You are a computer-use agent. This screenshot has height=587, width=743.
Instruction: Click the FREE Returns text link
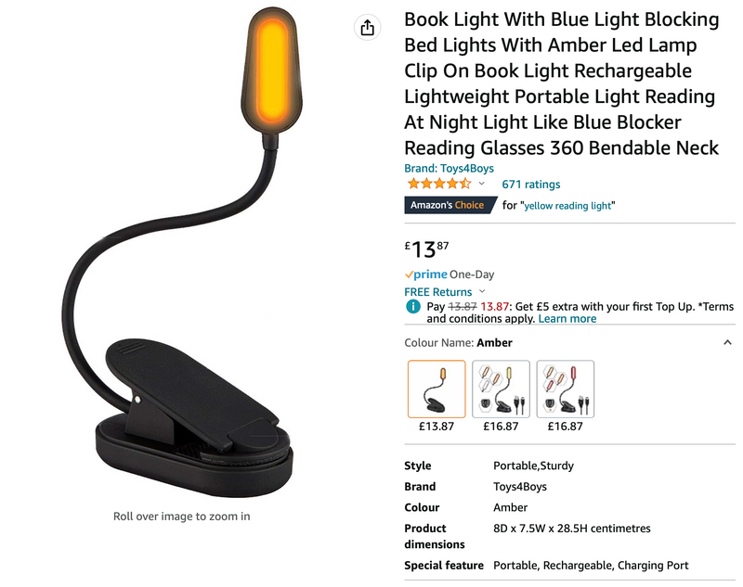[438, 292]
